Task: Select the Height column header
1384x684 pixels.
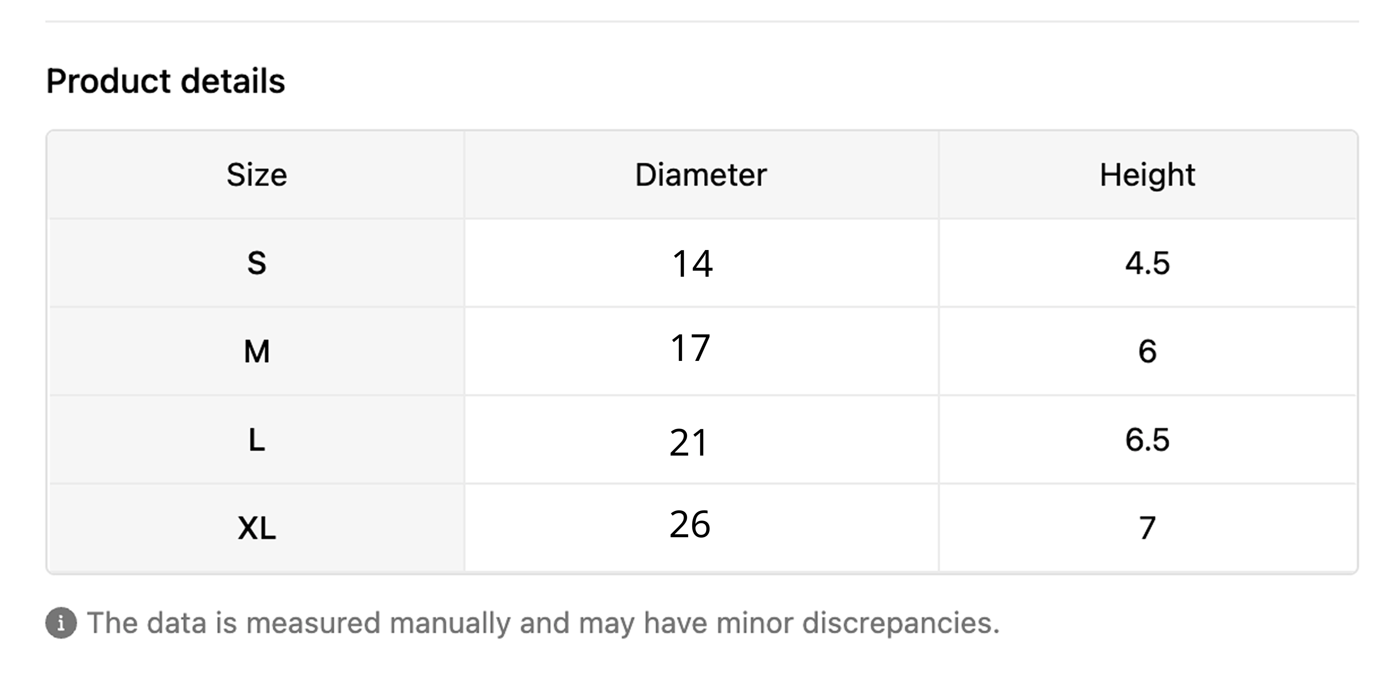Action: pyautogui.click(x=1147, y=175)
